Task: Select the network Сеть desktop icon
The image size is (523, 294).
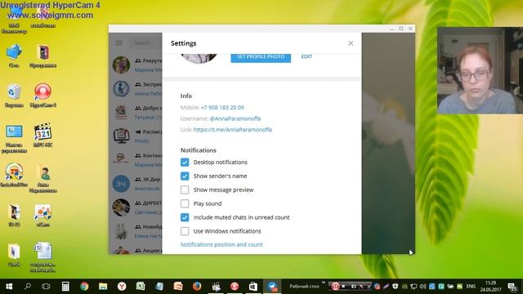Action: click(14, 56)
